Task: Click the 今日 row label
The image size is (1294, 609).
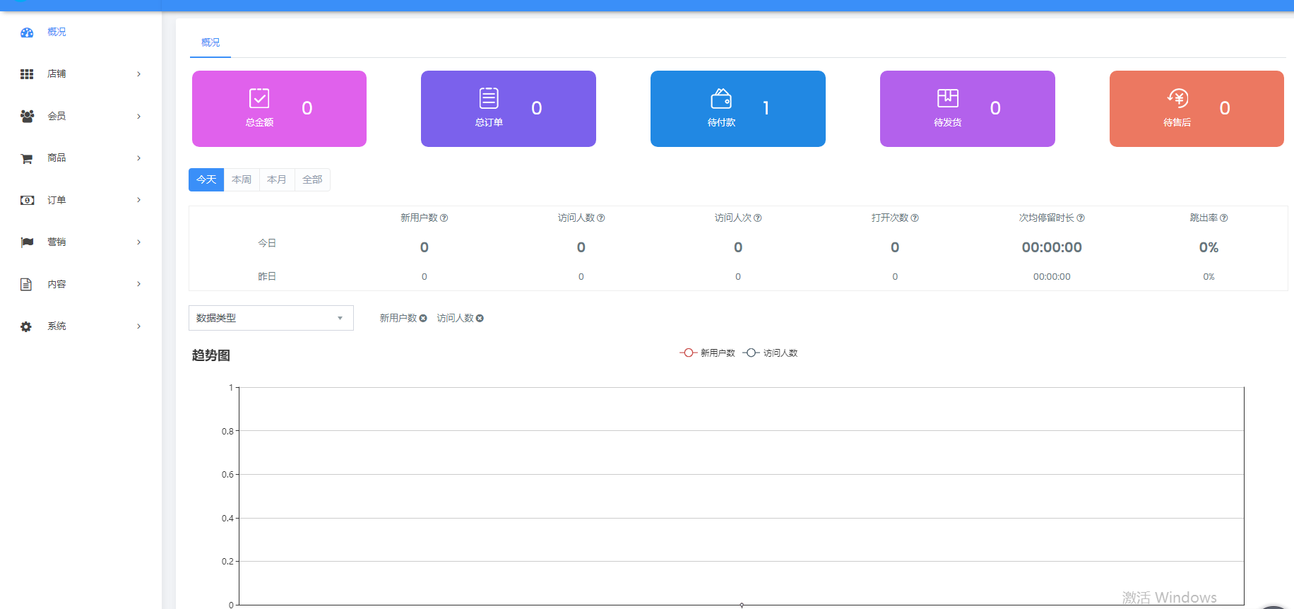Action: 267,244
